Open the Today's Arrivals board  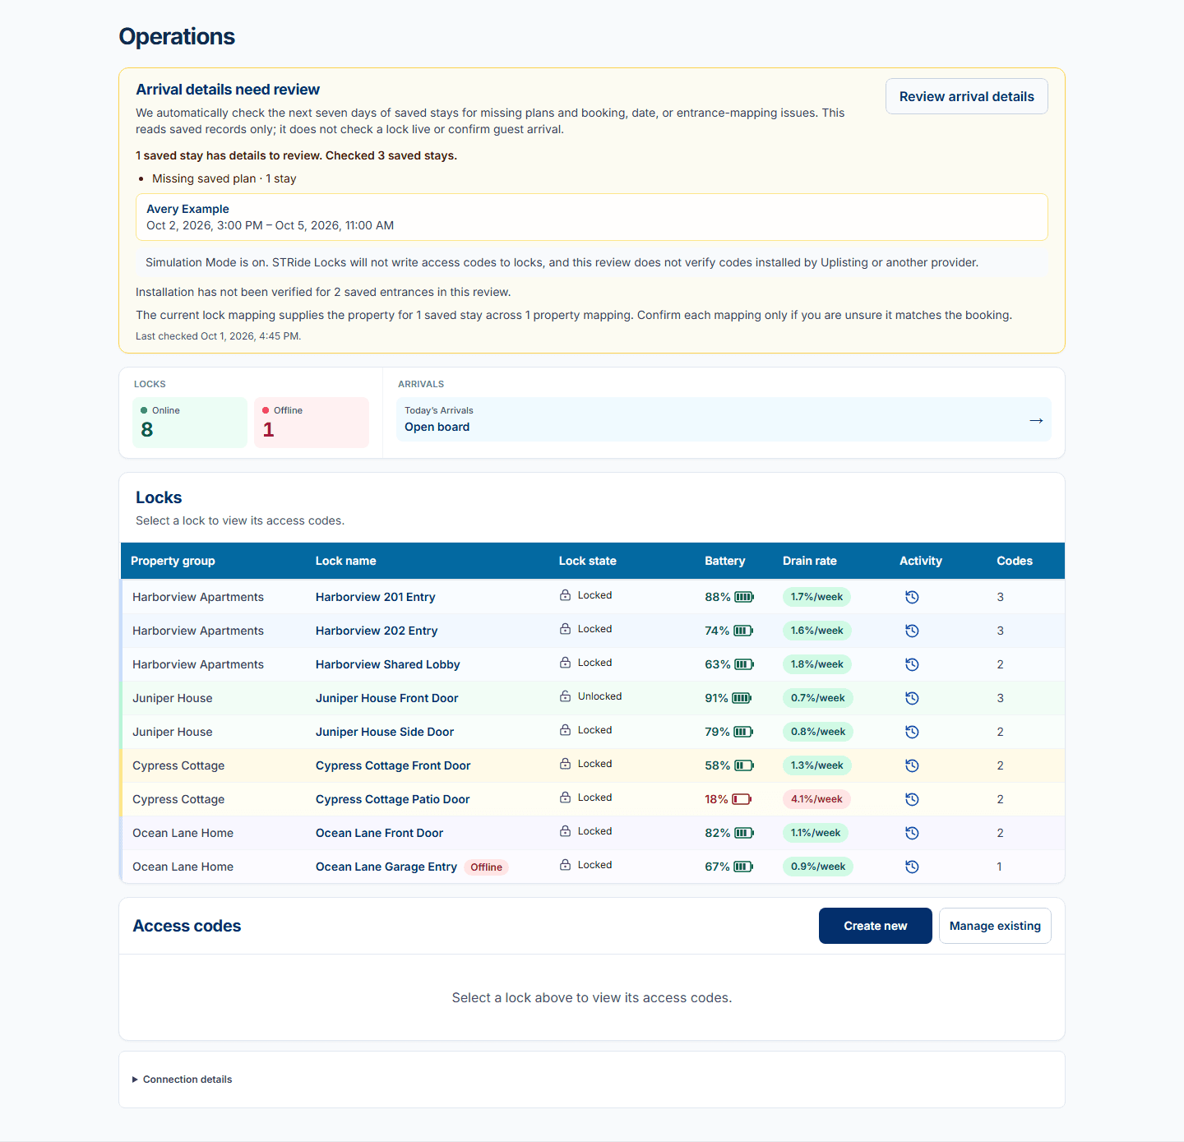[x=724, y=419]
